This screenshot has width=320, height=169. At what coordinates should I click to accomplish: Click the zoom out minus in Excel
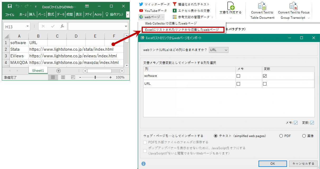80,77
